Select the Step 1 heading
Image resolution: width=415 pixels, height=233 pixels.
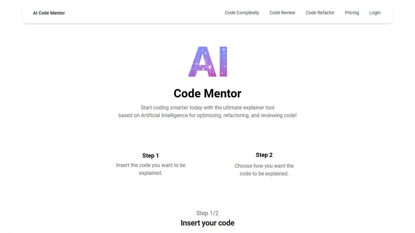click(150, 156)
